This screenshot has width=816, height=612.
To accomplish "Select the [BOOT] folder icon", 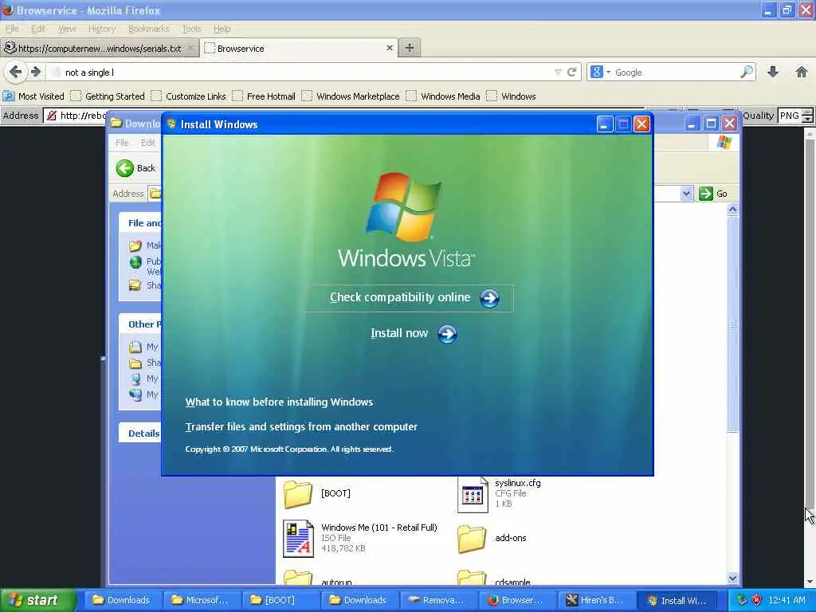I will pos(298,494).
